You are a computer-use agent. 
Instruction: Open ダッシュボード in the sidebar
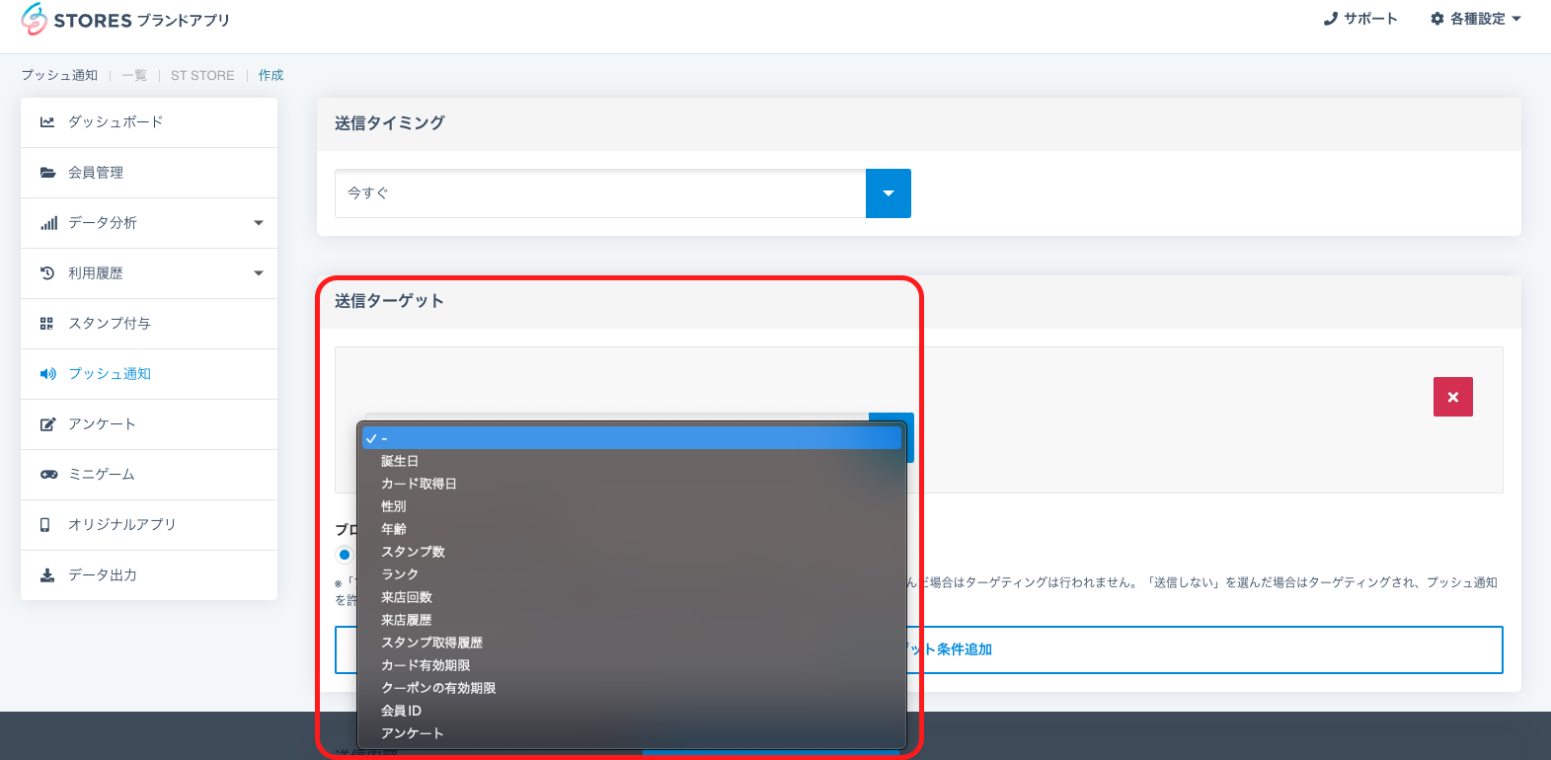pyautogui.click(x=149, y=122)
